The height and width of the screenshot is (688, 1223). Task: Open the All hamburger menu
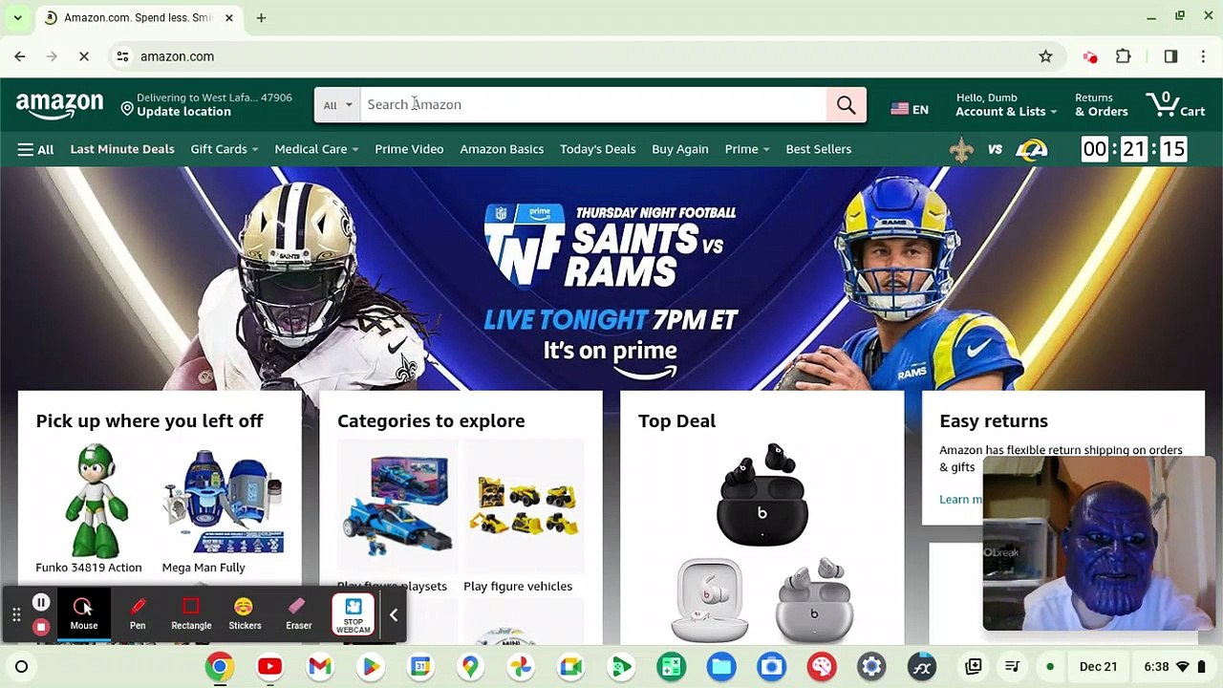click(35, 149)
